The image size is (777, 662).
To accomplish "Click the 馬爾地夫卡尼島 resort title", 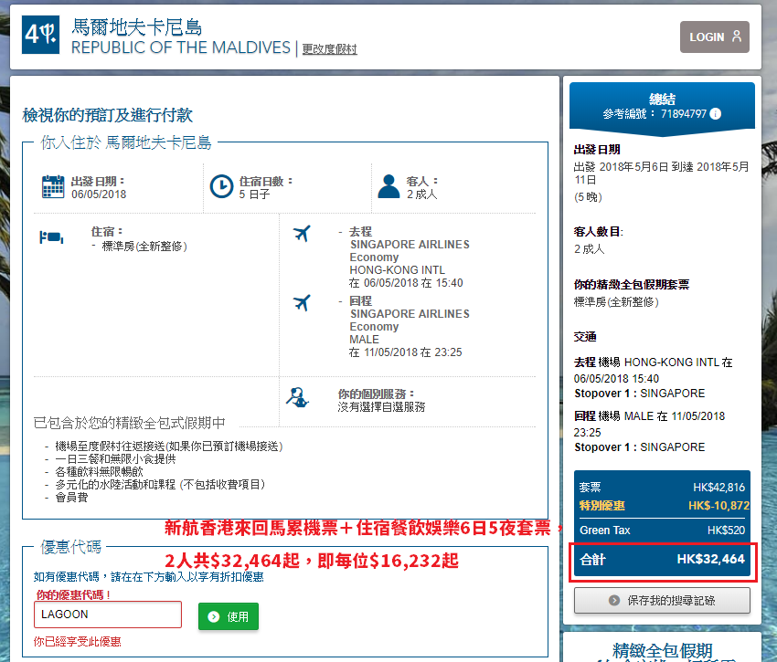I will coord(137,27).
